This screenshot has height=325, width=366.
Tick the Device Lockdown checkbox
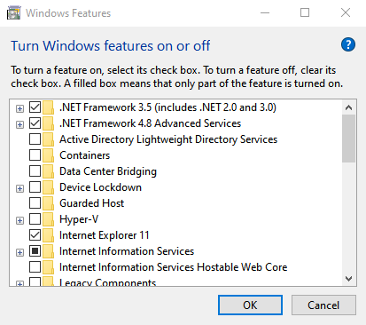[35, 187]
